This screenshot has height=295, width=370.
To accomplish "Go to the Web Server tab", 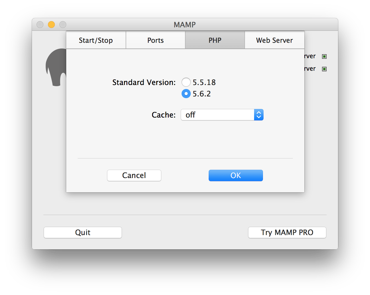I will coord(274,40).
